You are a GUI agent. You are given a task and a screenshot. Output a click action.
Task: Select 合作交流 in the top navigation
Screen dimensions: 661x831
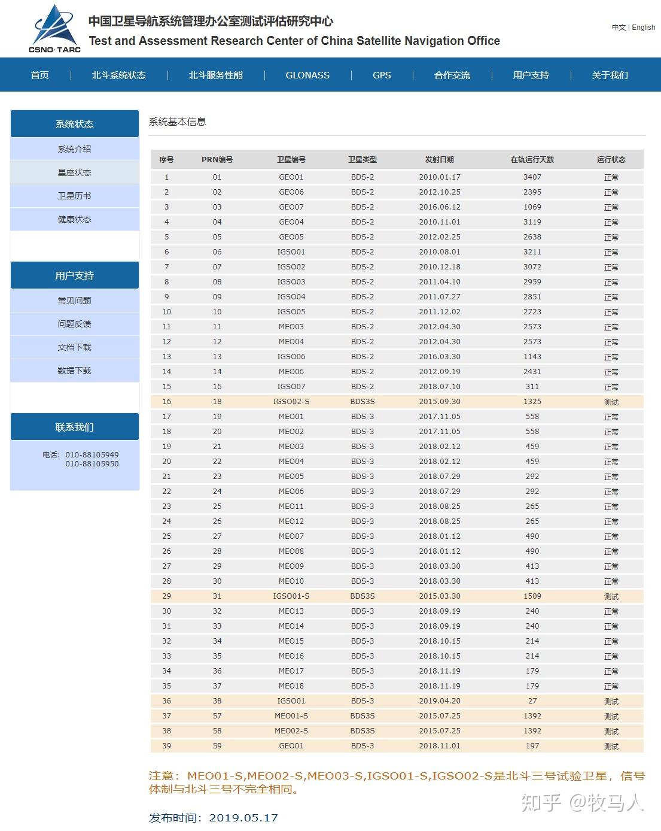452,75
